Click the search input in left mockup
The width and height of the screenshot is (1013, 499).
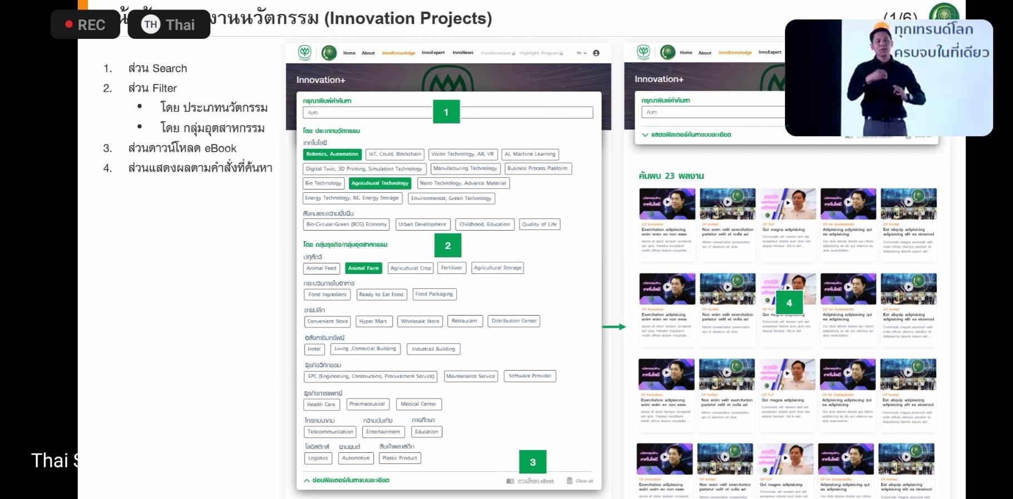pos(367,113)
